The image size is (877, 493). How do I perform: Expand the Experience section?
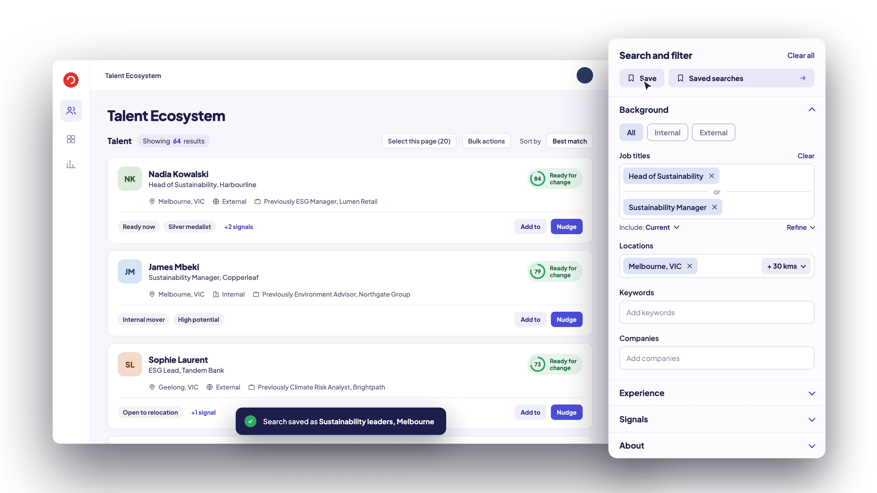[717, 393]
